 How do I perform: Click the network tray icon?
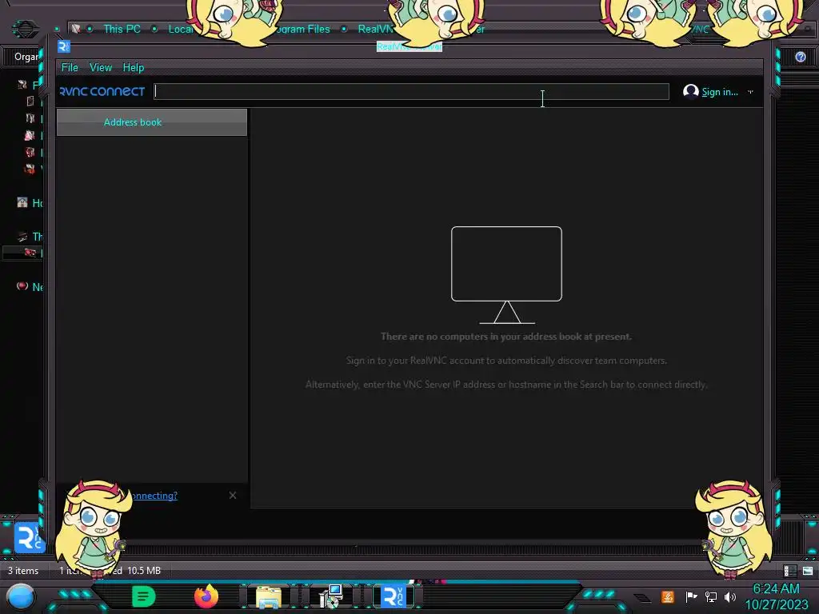click(710, 596)
